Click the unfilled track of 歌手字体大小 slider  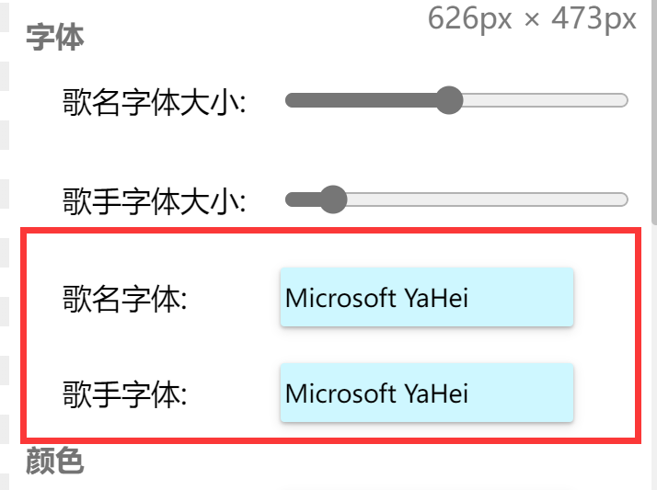click(478, 199)
